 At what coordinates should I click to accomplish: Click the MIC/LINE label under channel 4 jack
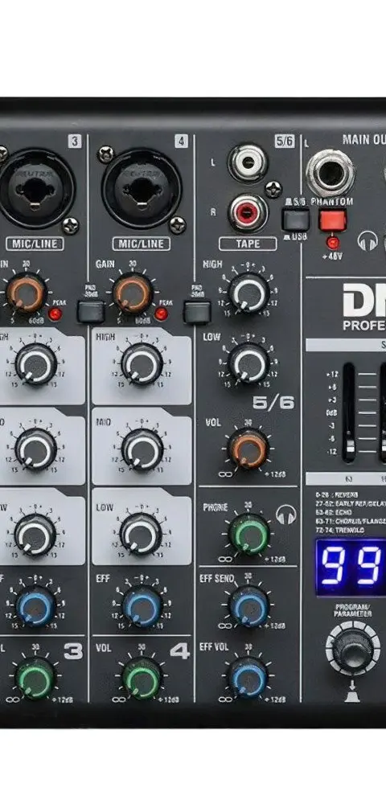pyautogui.click(x=142, y=244)
